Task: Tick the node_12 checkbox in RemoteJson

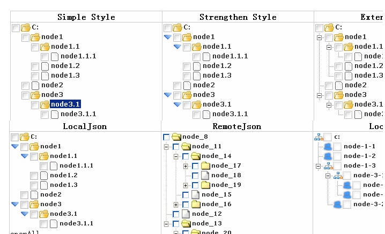Action: 176,214
